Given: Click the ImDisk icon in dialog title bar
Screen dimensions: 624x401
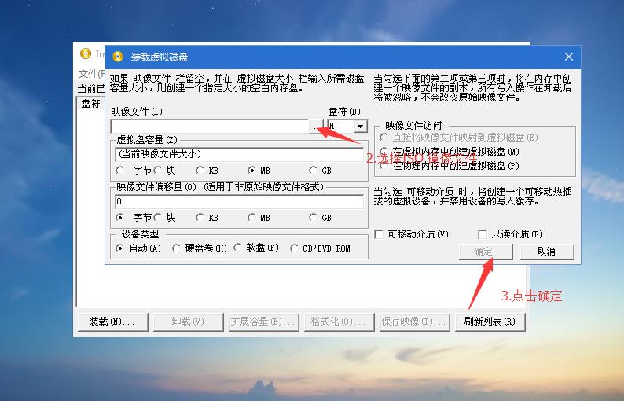Looking at the screenshot, I should (x=117, y=57).
